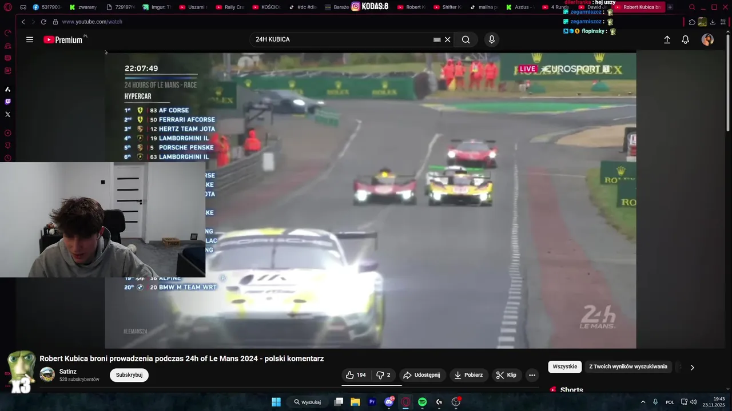
Task: Open X (Twitter) in the Opera sidebar
Action: (x=7, y=114)
